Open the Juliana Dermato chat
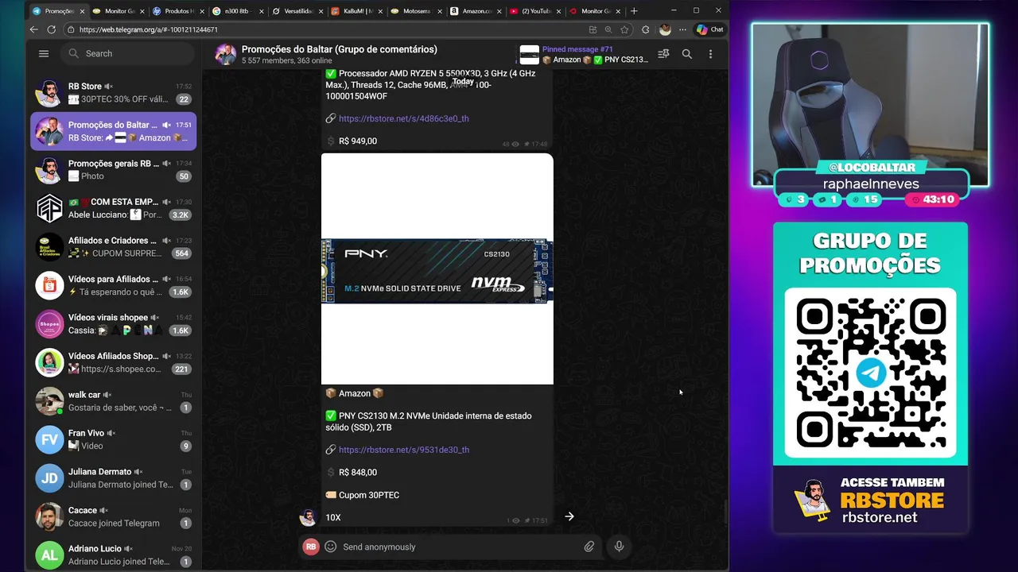The height and width of the screenshot is (572, 1018). pos(113,477)
